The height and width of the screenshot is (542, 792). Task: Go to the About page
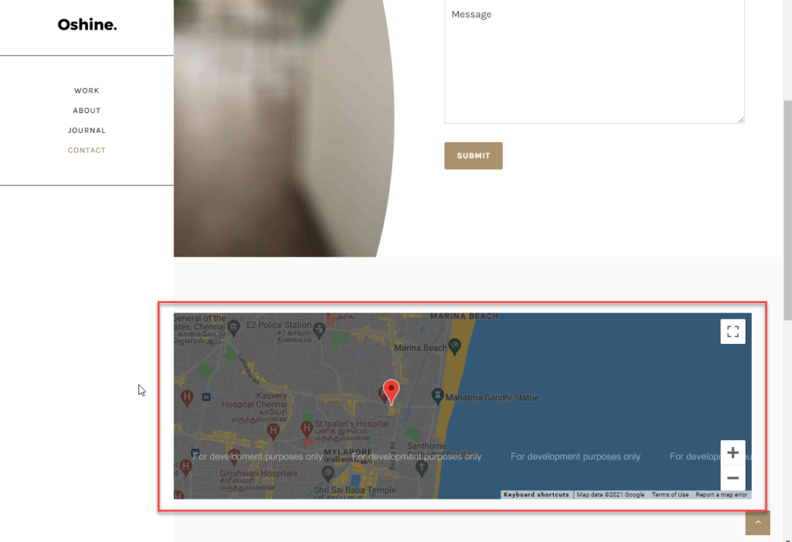87,111
